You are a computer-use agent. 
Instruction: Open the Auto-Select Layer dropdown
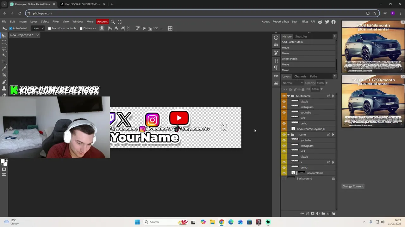38,28
